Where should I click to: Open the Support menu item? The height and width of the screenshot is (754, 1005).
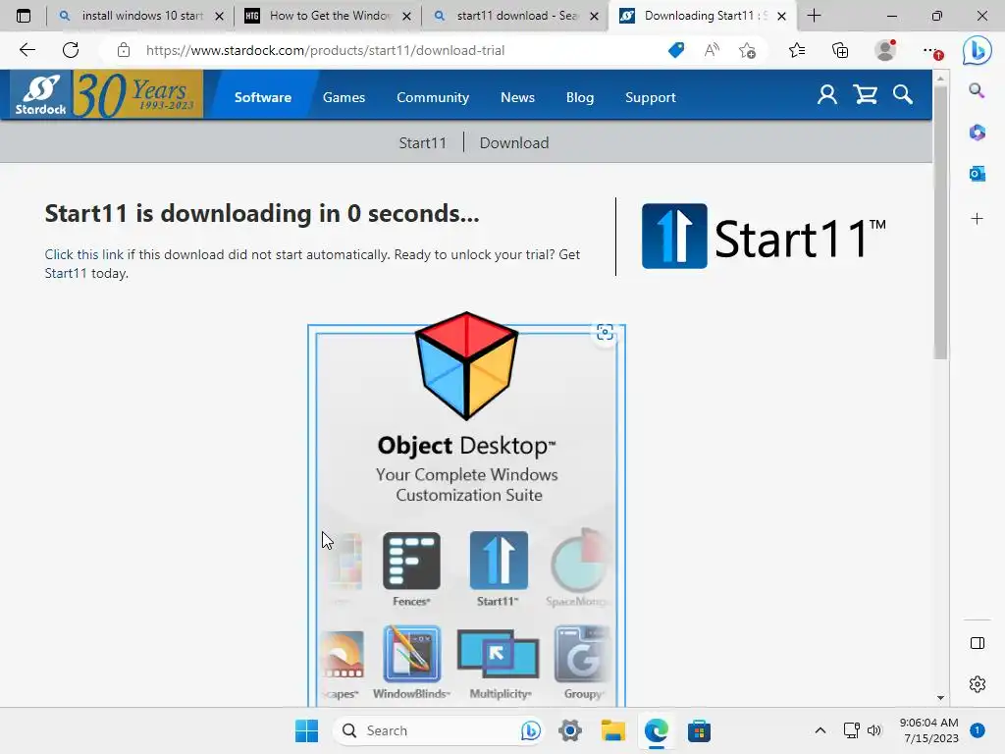[x=651, y=97]
